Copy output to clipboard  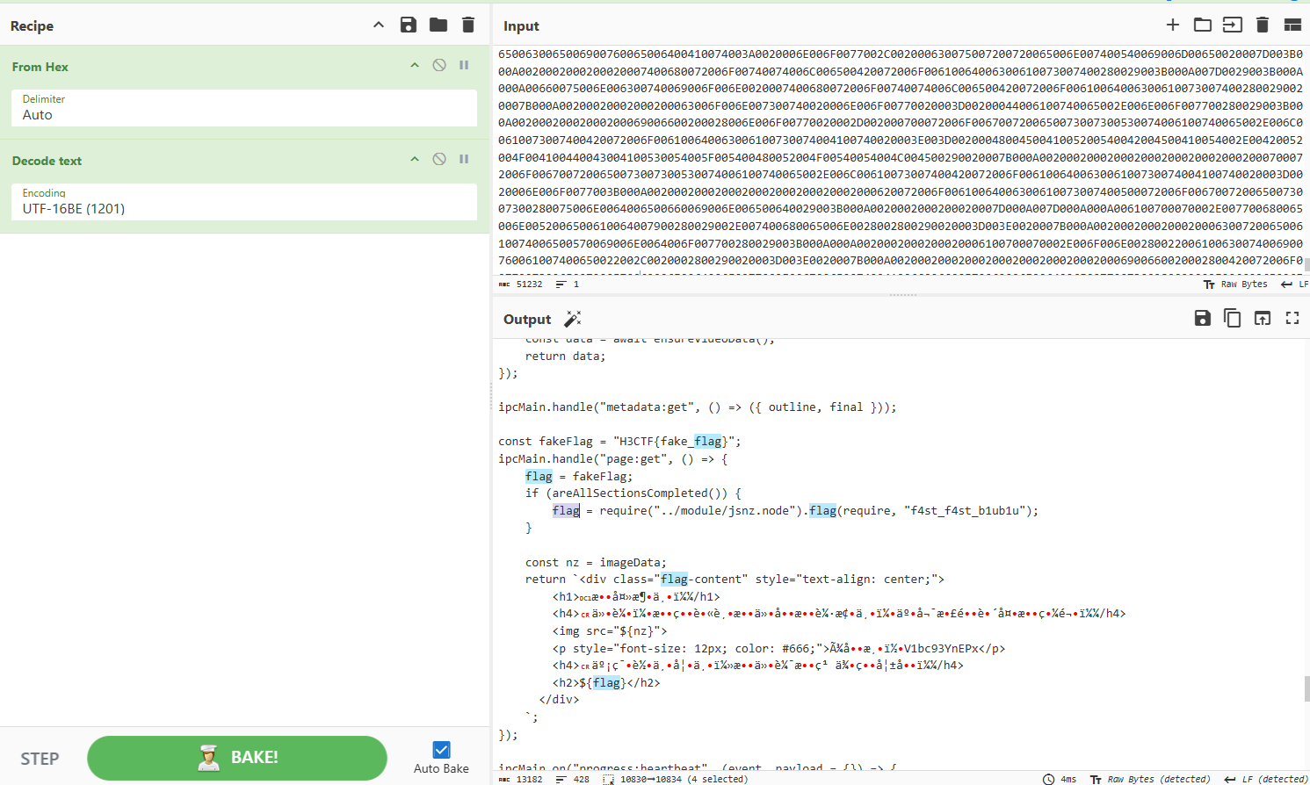tap(1233, 319)
